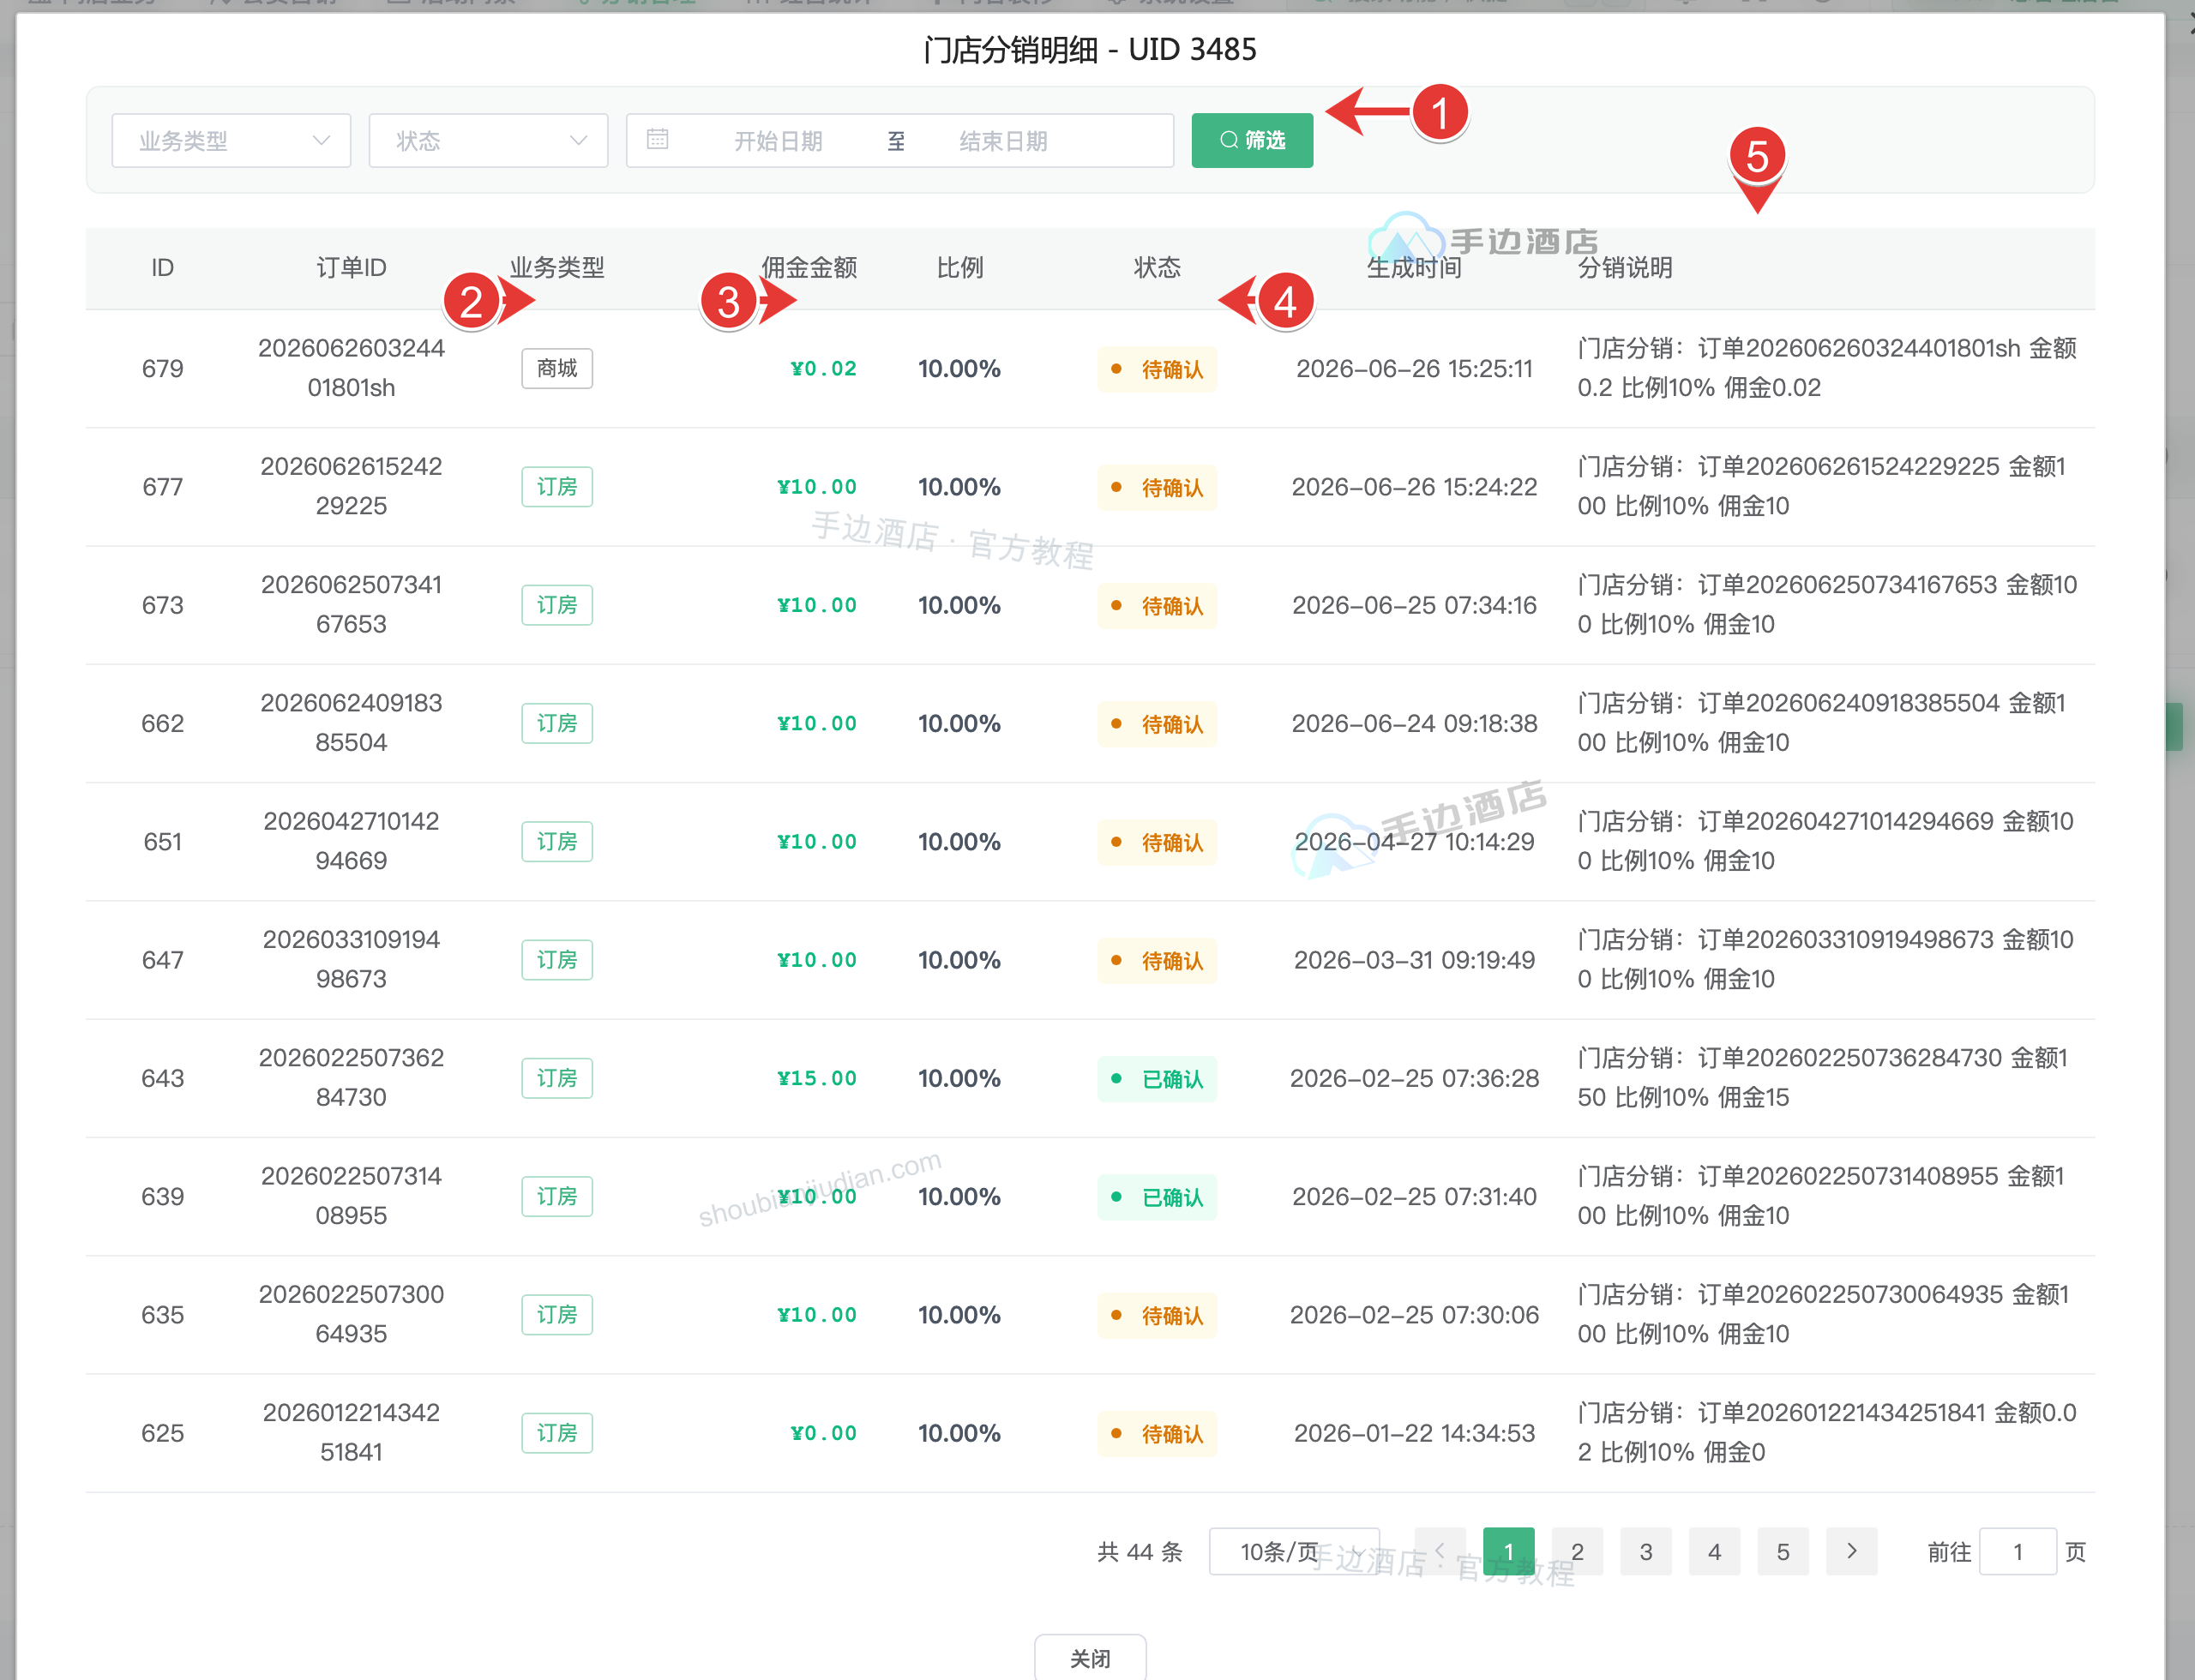Click 待确认 status in row 679

point(1158,369)
